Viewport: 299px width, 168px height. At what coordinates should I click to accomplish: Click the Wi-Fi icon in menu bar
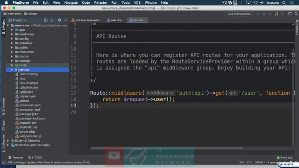click(256, 3)
